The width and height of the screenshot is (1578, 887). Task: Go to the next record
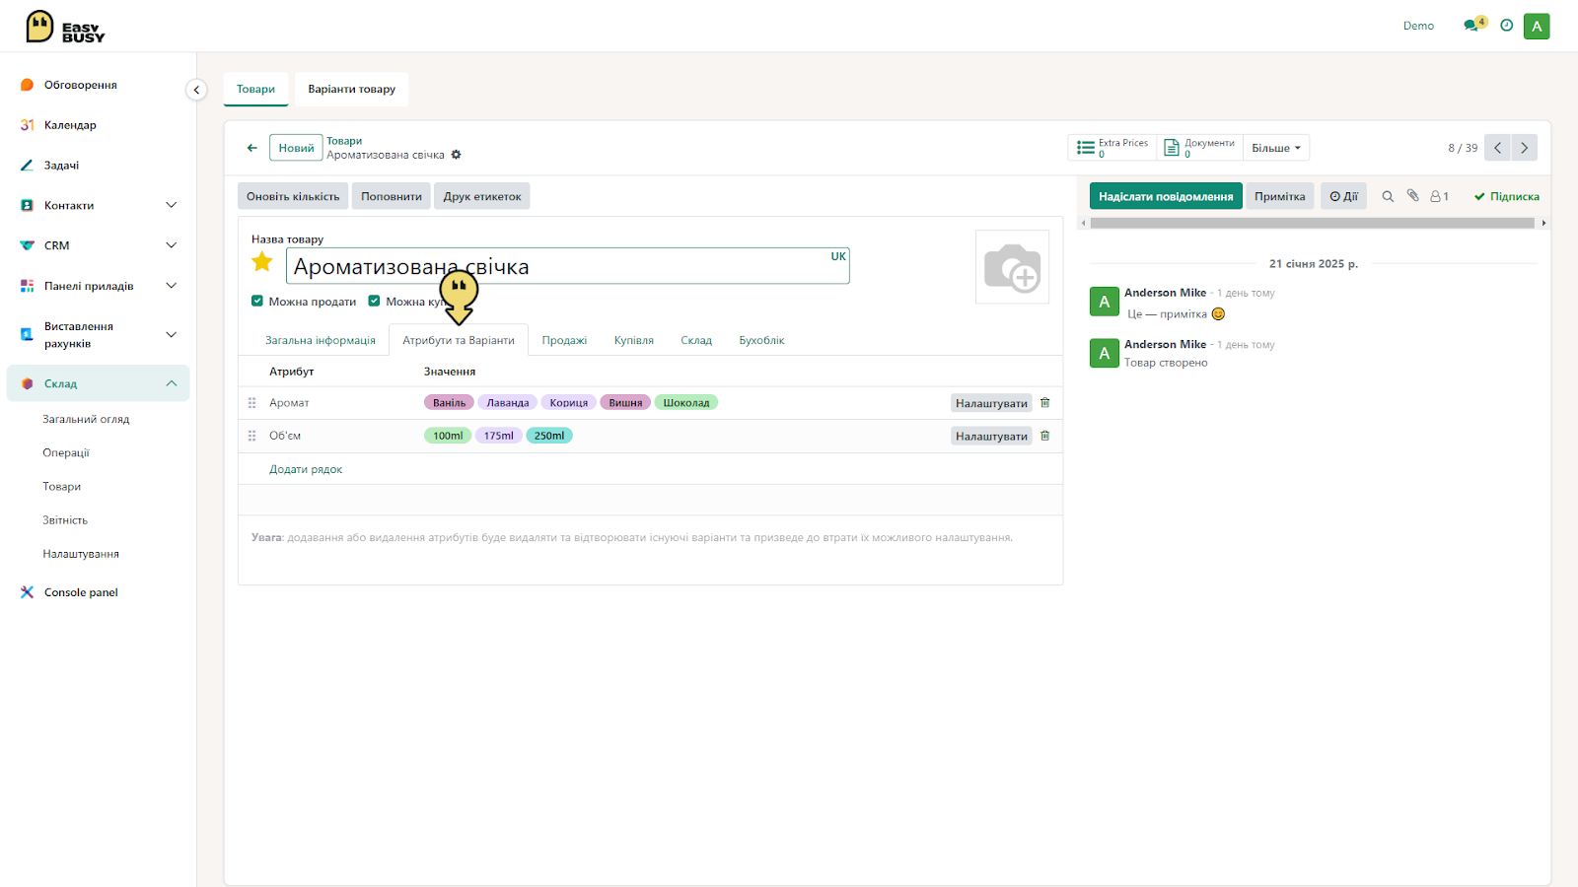coord(1524,148)
